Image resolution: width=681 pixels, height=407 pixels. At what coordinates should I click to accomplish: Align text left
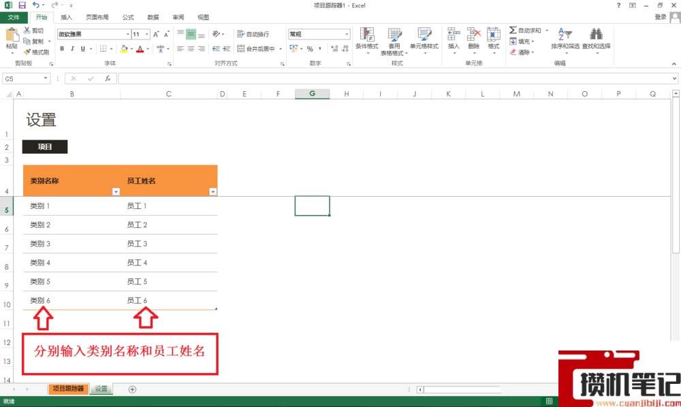(180, 48)
